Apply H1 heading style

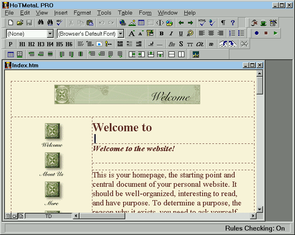22,44
